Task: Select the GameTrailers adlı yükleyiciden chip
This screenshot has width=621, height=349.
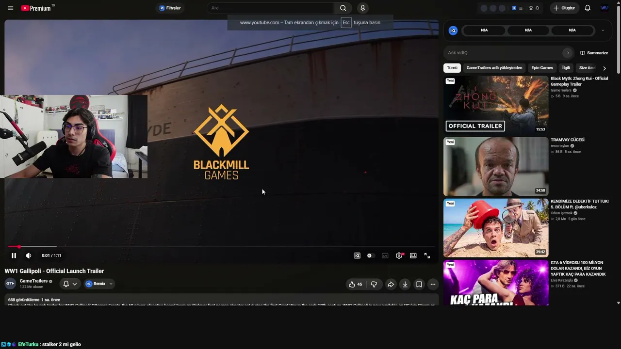Action: click(x=494, y=68)
